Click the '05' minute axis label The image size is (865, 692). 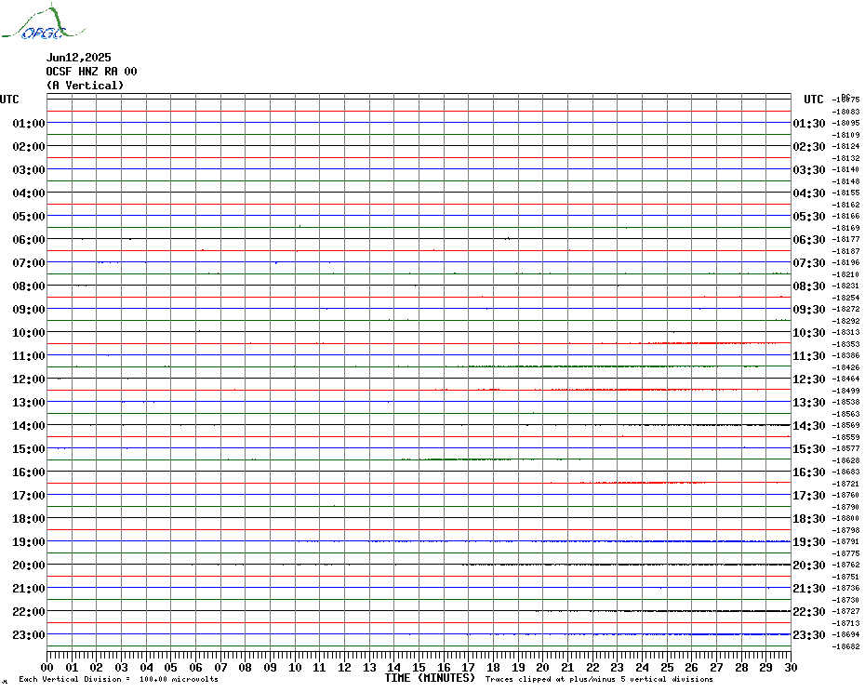pos(170,668)
